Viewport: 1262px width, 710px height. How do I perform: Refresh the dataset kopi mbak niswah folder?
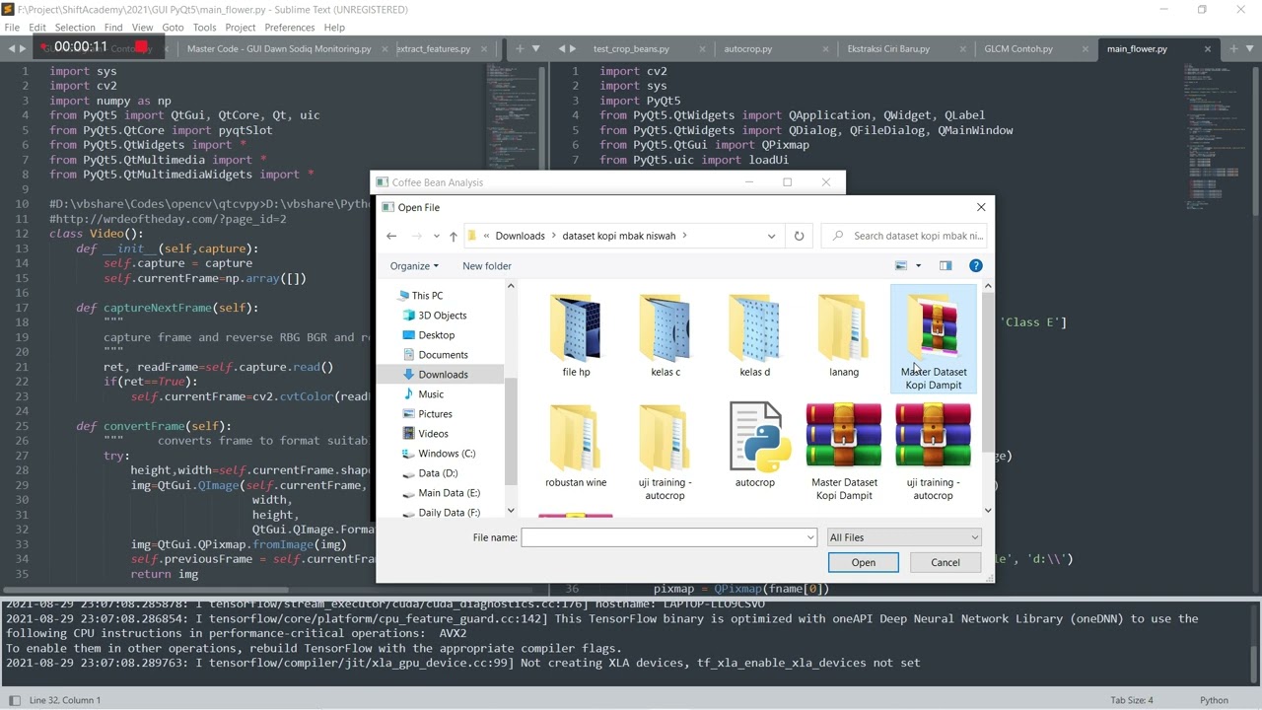[799, 236]
